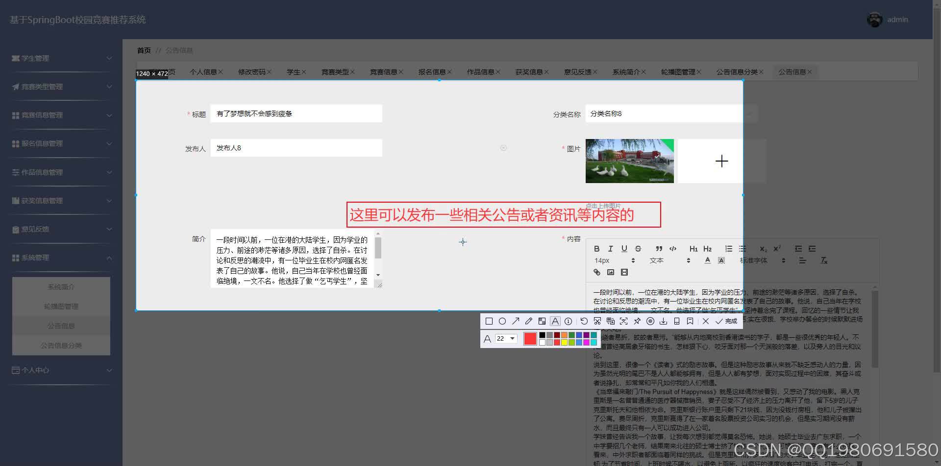Insert an image in the content editor

tap(611, 272)
